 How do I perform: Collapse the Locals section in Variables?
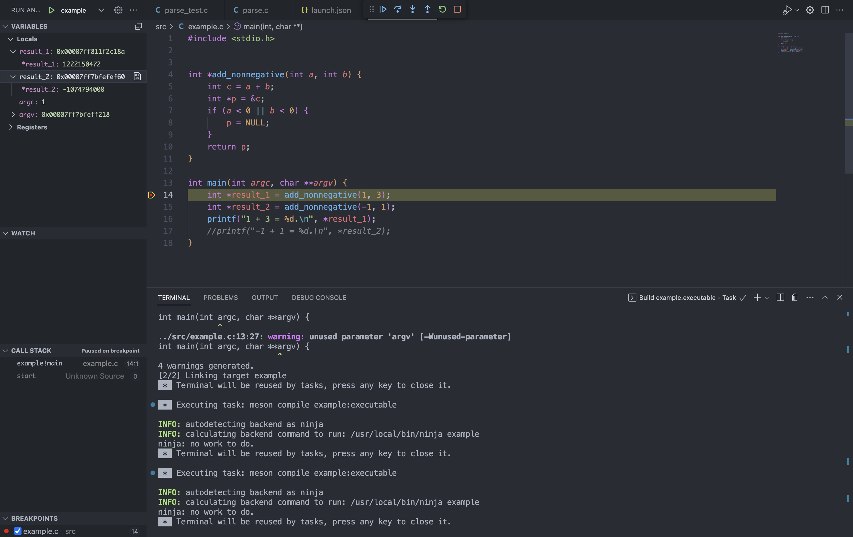(10, 39)
